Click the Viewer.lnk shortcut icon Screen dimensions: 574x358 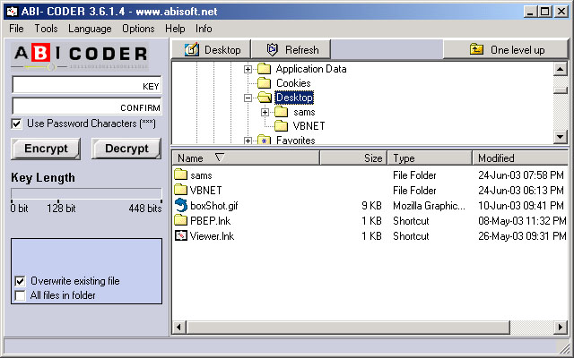pyautogui.click(x=181, y=236)
